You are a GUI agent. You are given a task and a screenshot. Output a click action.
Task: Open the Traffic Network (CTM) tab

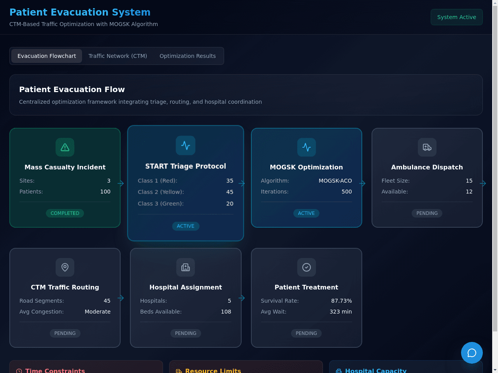(117, 56)
